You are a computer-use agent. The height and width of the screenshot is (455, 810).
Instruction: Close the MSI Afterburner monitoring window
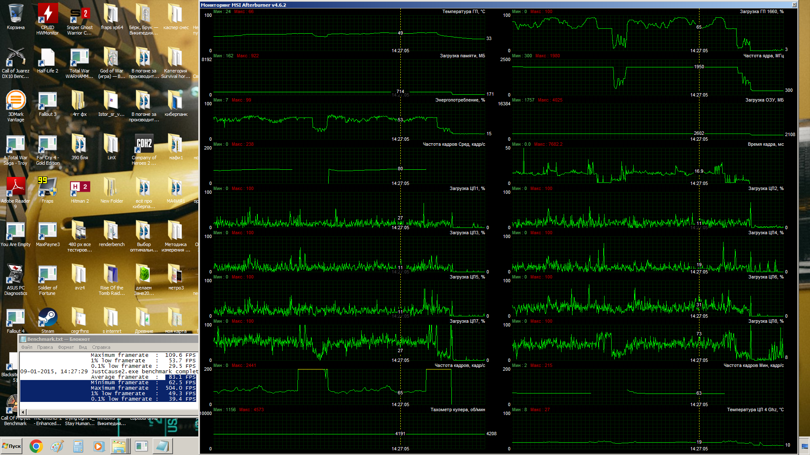tap(794, 5)
